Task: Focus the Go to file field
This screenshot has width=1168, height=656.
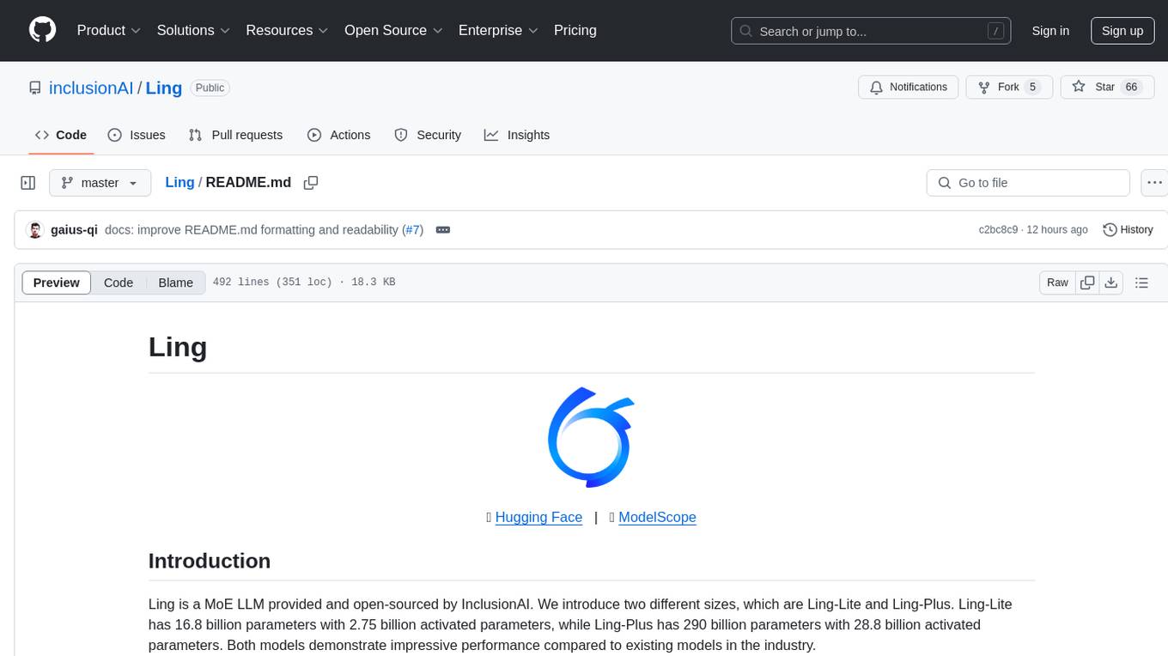Action: click(1028, 183)
